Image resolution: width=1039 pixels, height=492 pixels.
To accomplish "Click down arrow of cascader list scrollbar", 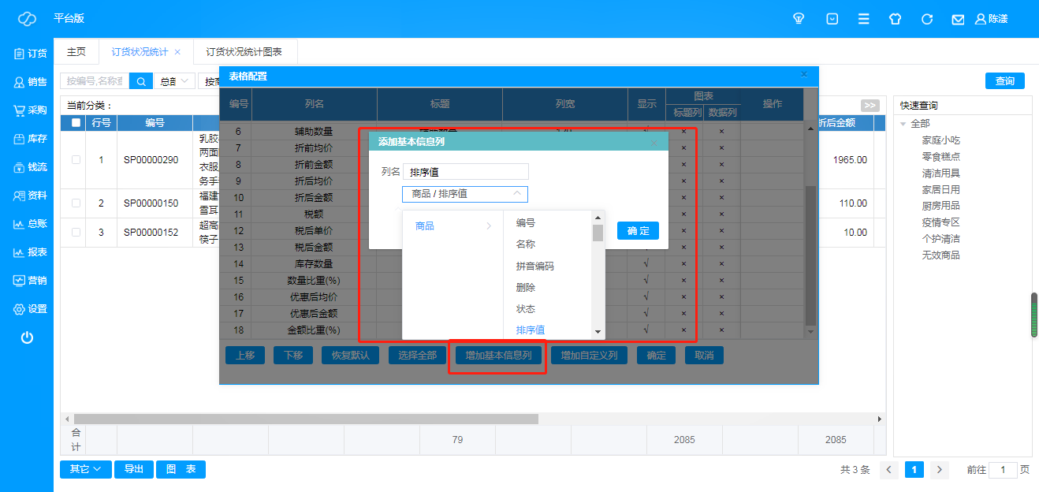I will click(x=598, y=333).
